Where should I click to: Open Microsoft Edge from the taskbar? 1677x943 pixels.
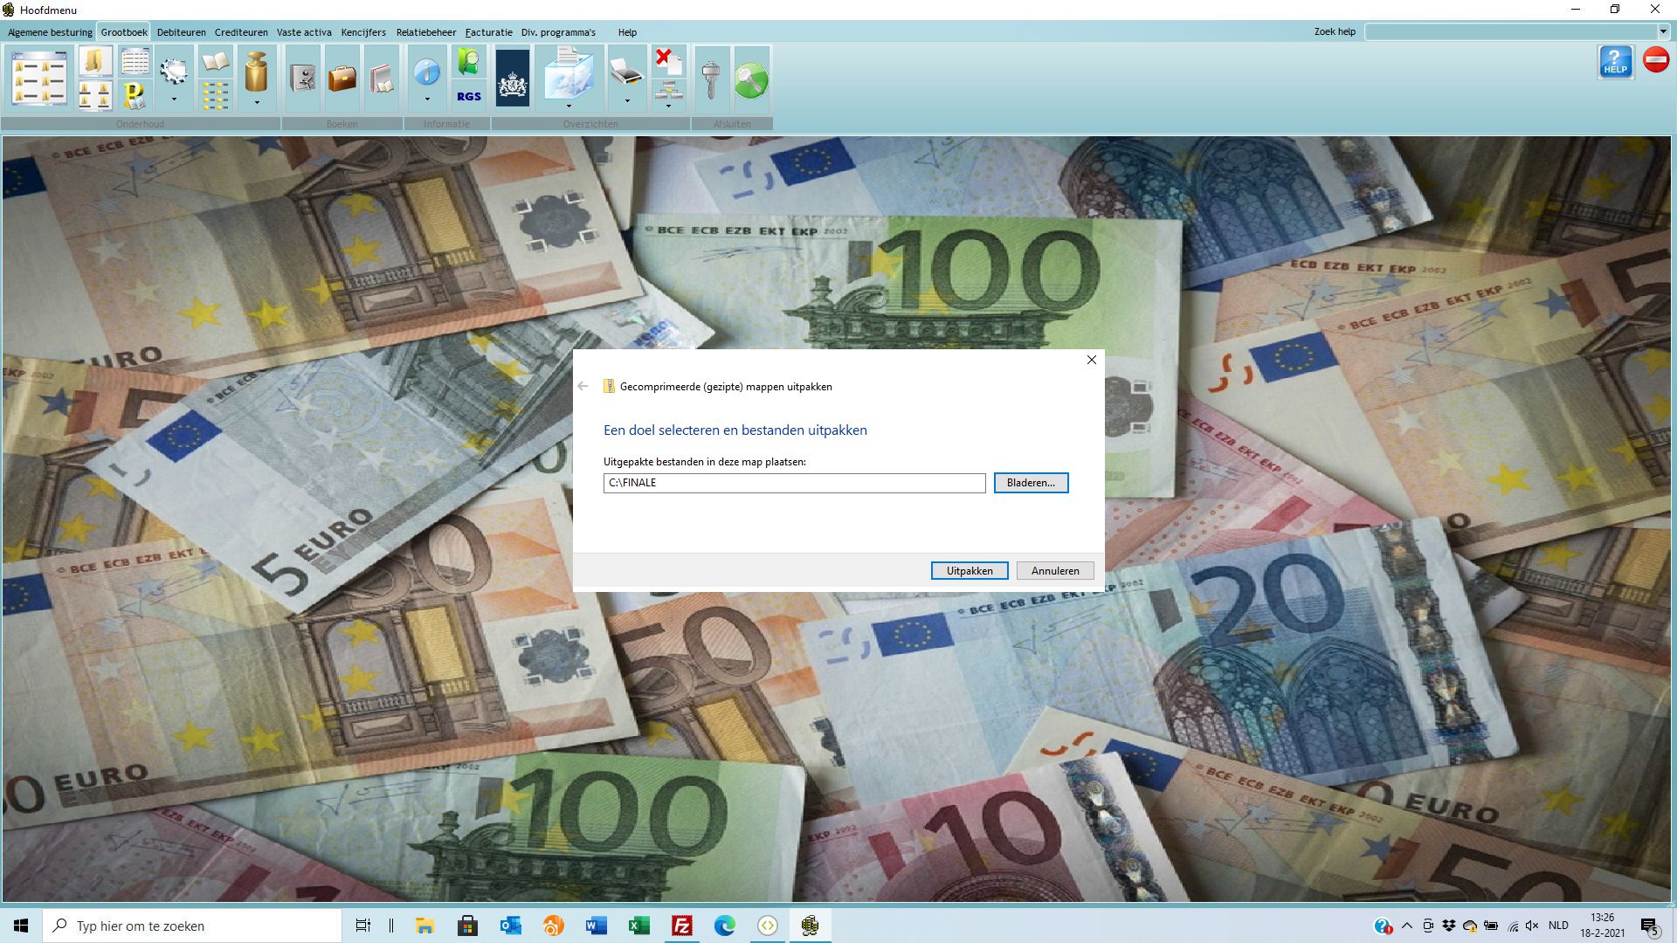(x=725, y=926)
